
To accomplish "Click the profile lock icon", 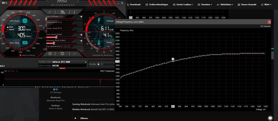I will tap(98, 64).
